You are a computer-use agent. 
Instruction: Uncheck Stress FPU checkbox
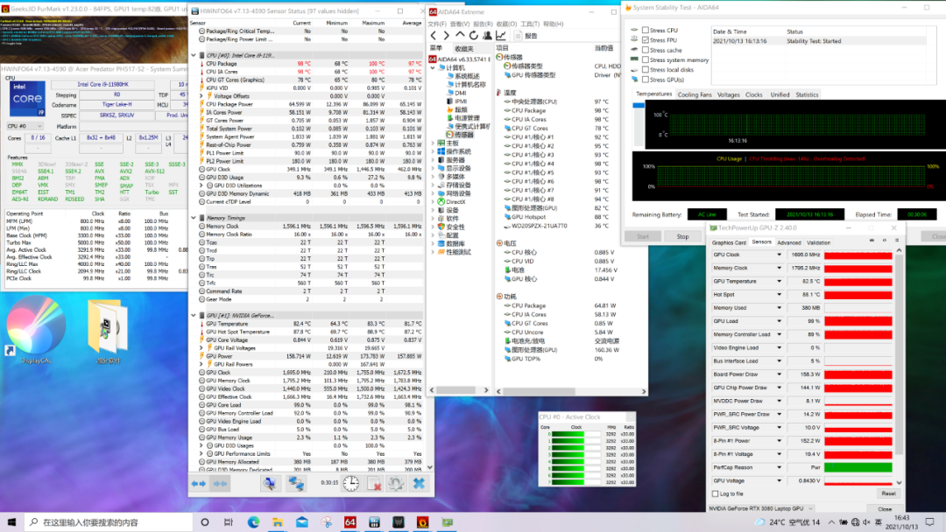[646, 39]
